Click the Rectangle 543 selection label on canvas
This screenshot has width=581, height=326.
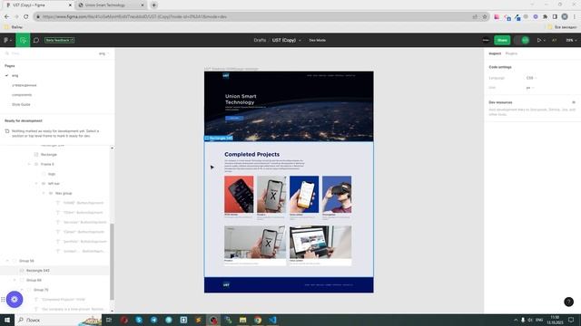(219, 138)
